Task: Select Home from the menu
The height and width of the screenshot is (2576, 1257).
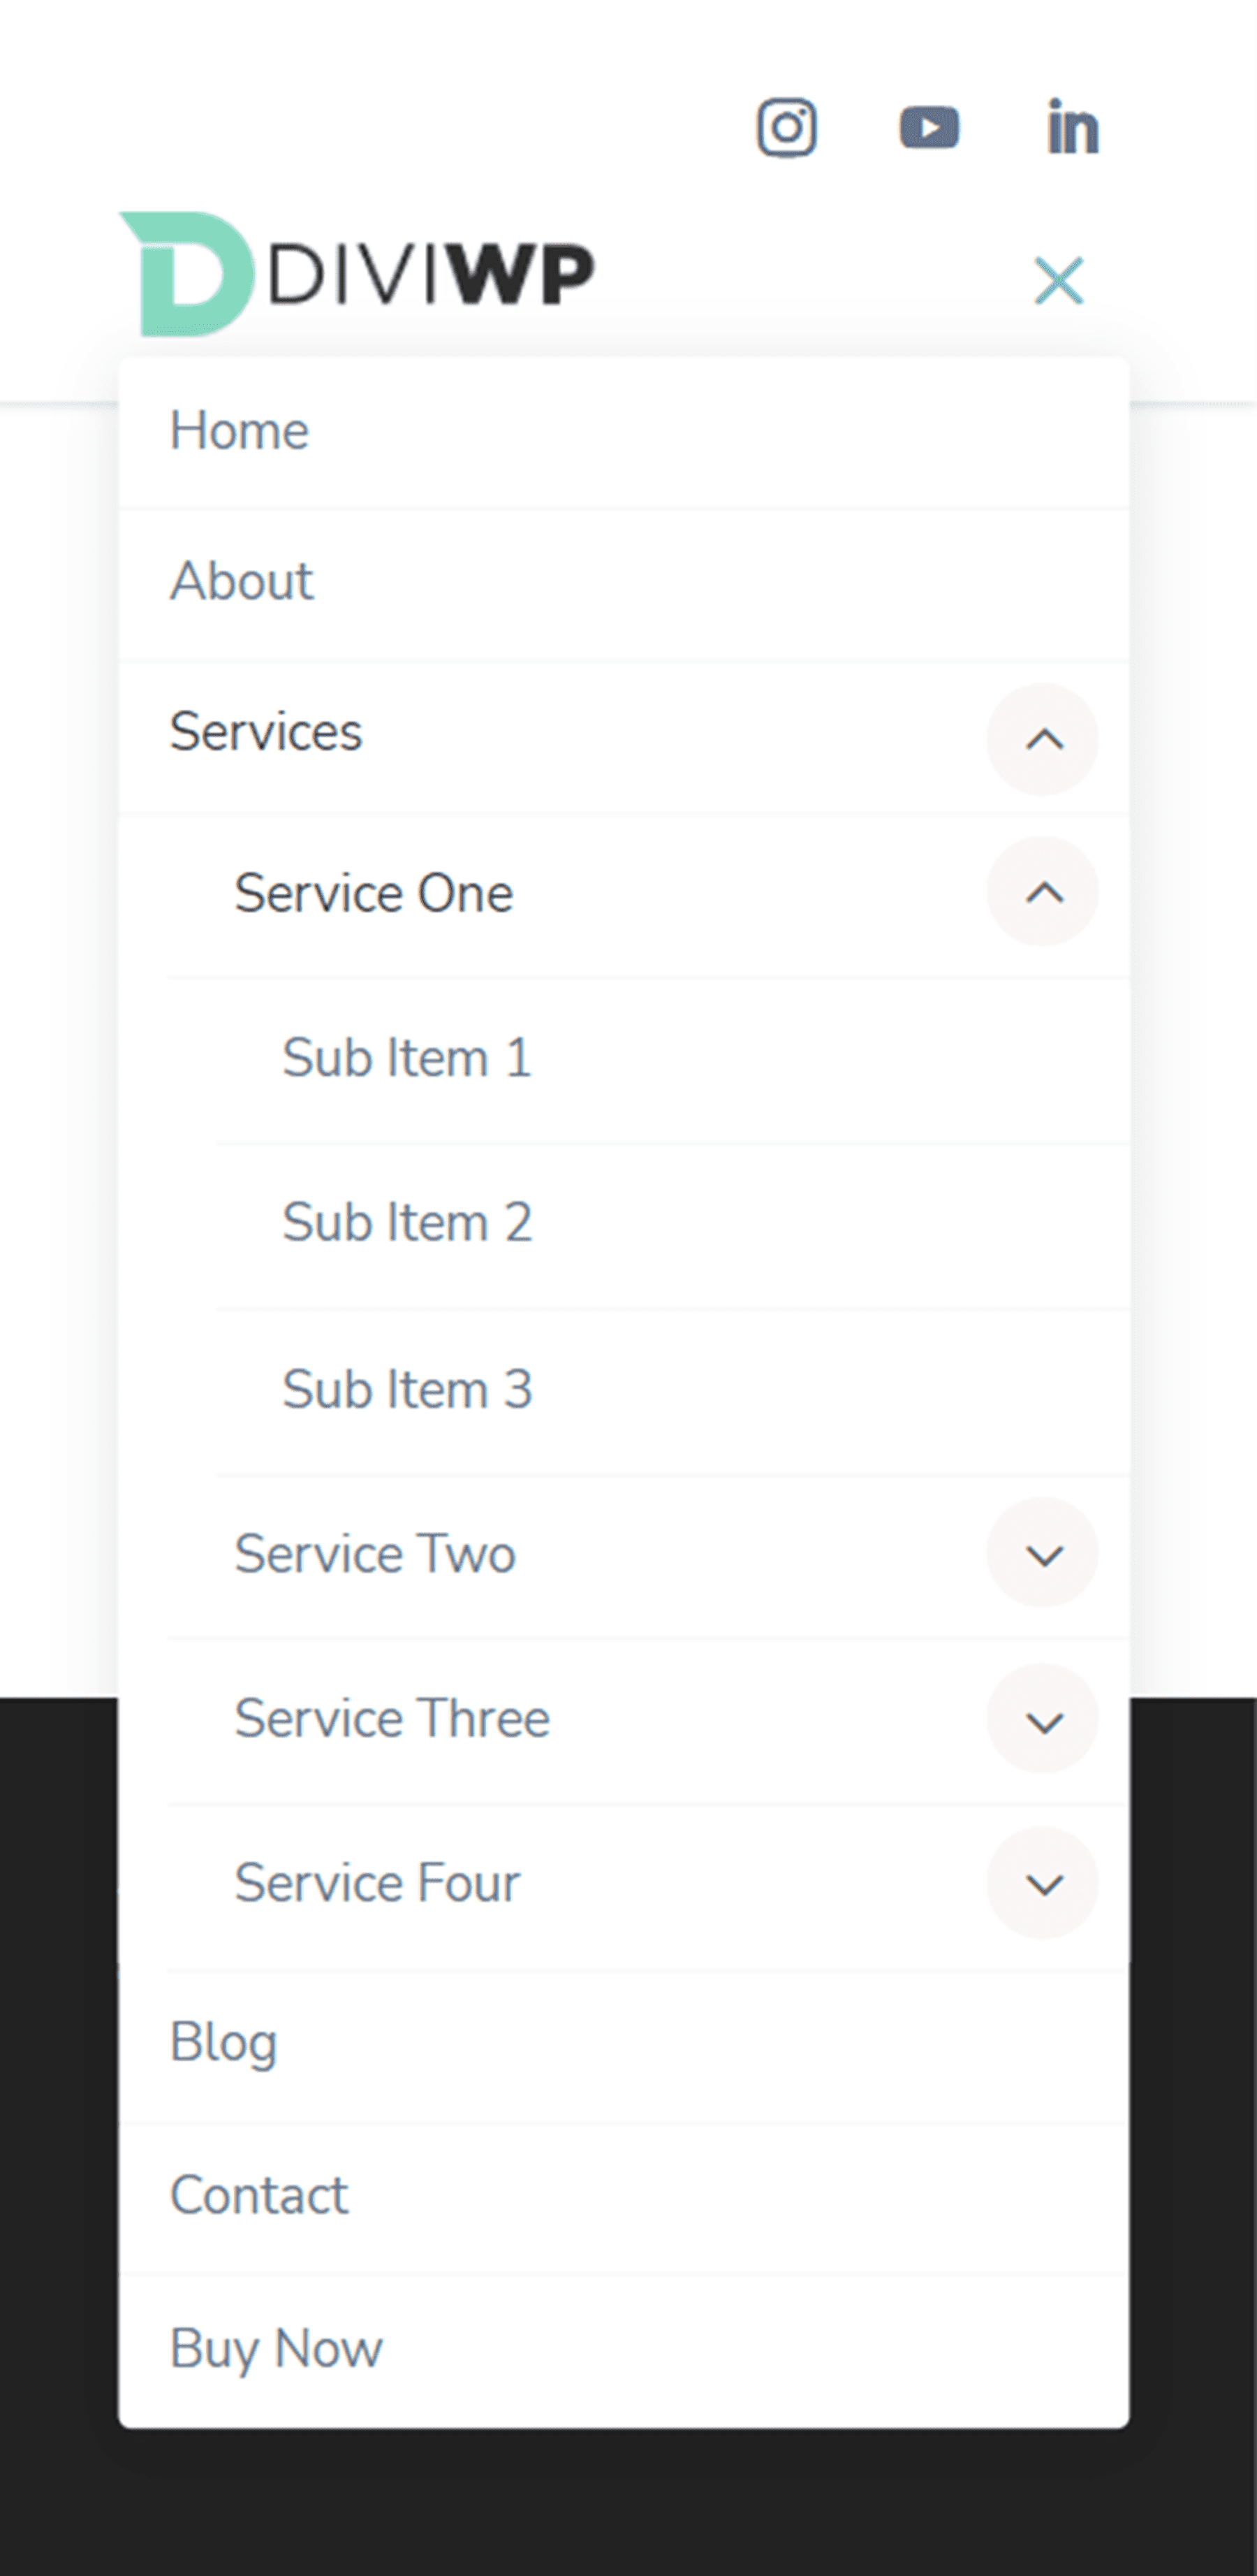Action: 240,430
